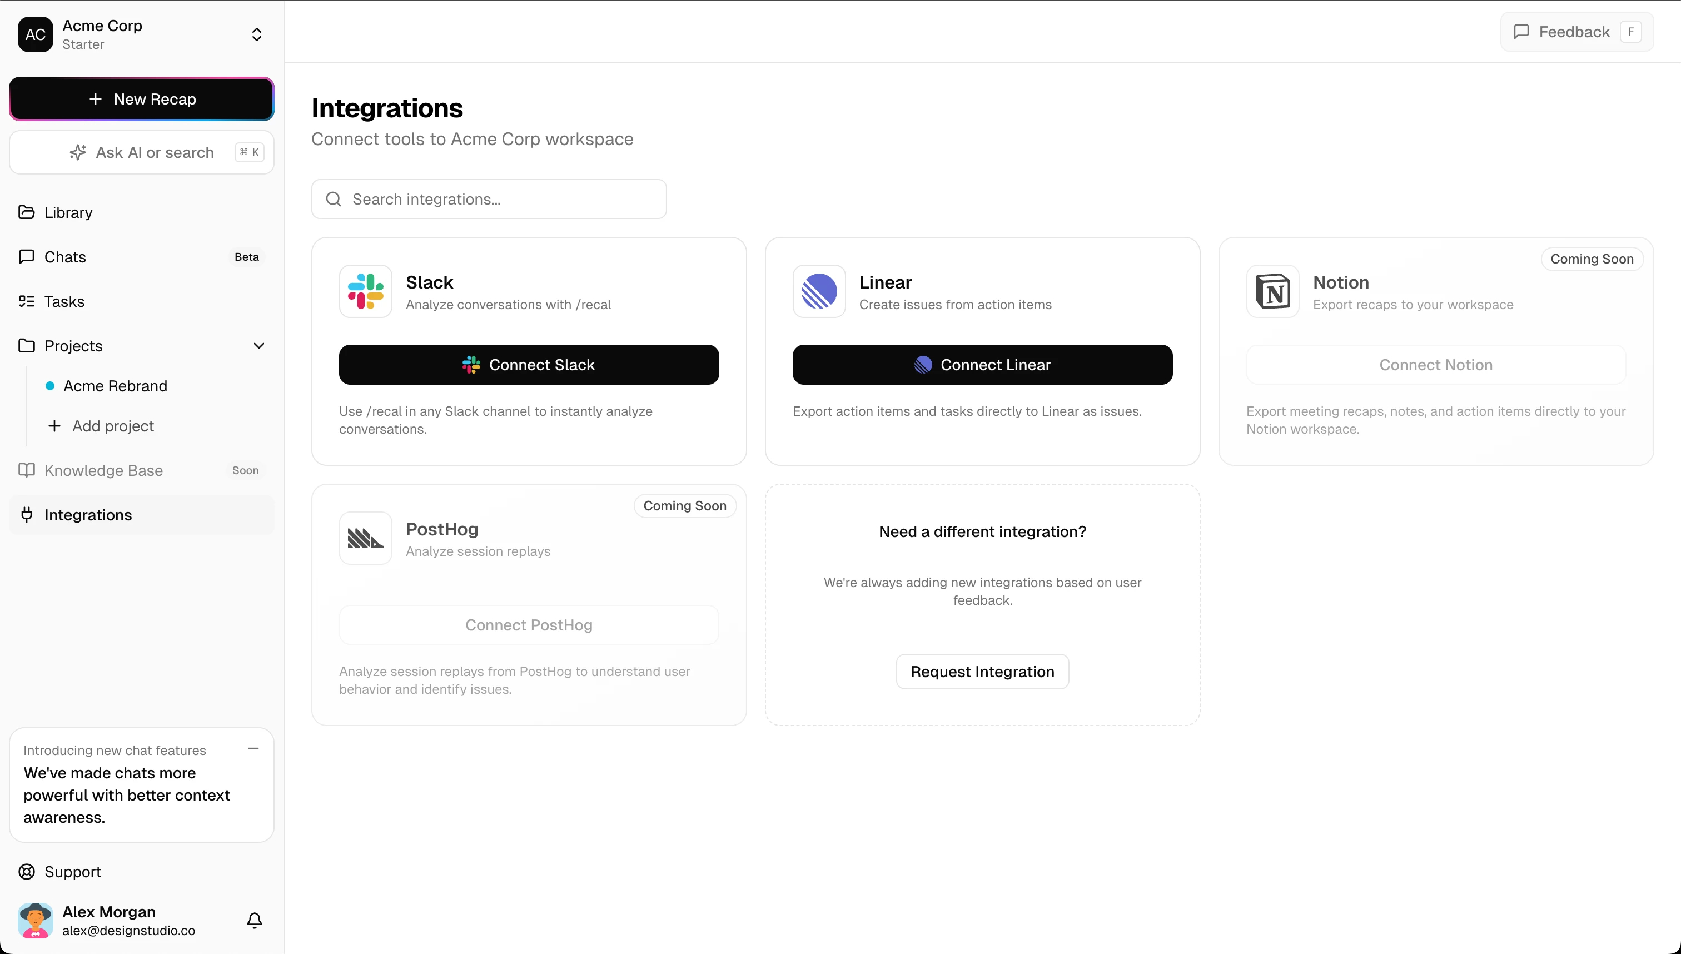The image size is (1681, 954).
Task: Open the Library page
Action: click(68, 212)
